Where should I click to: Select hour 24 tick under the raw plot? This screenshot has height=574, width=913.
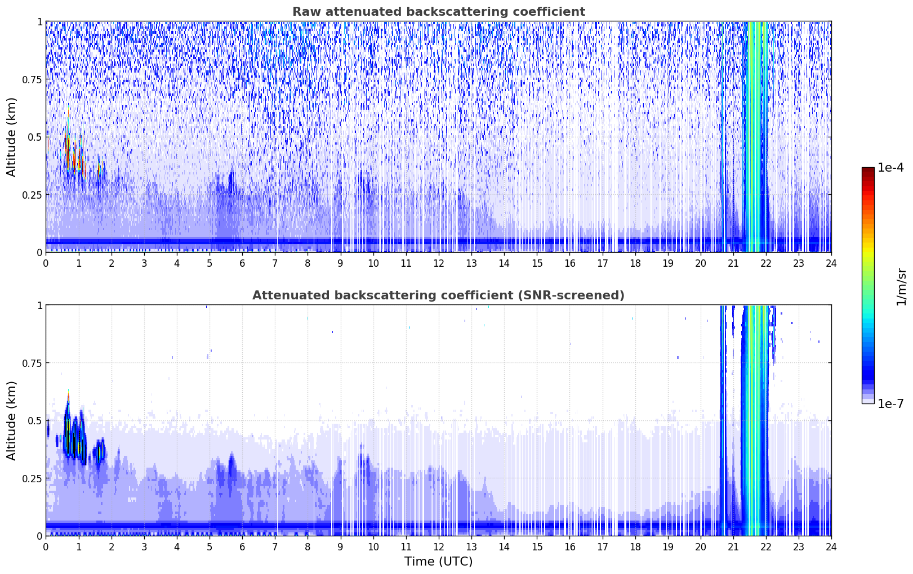(x=831, y=263)
